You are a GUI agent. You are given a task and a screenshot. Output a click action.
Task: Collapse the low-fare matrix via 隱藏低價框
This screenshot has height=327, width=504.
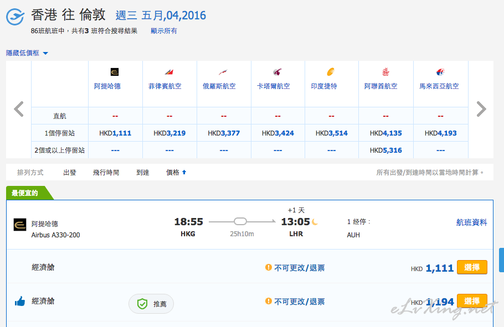coord(23,53)
